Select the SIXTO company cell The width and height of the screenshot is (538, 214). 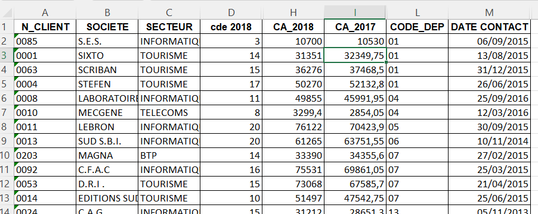tap(107, 55)
